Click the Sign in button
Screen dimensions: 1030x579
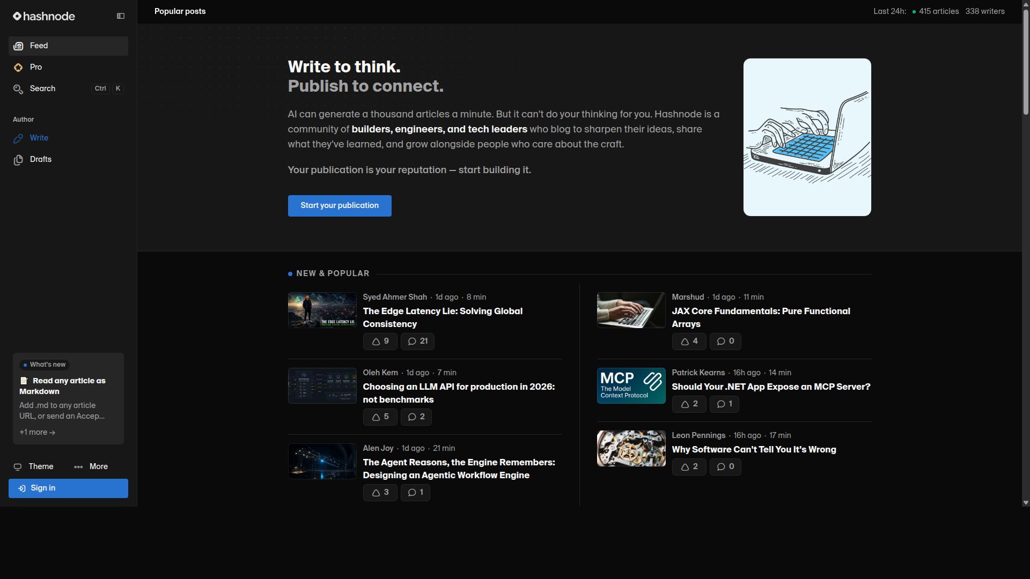tap(68, 488)
